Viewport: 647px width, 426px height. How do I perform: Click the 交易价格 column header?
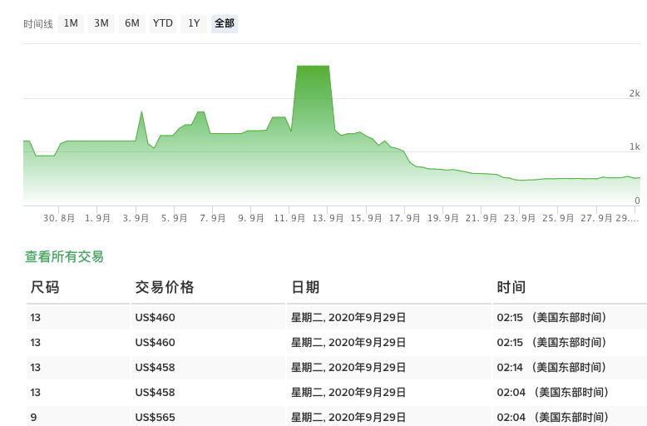tap(165, 287)
